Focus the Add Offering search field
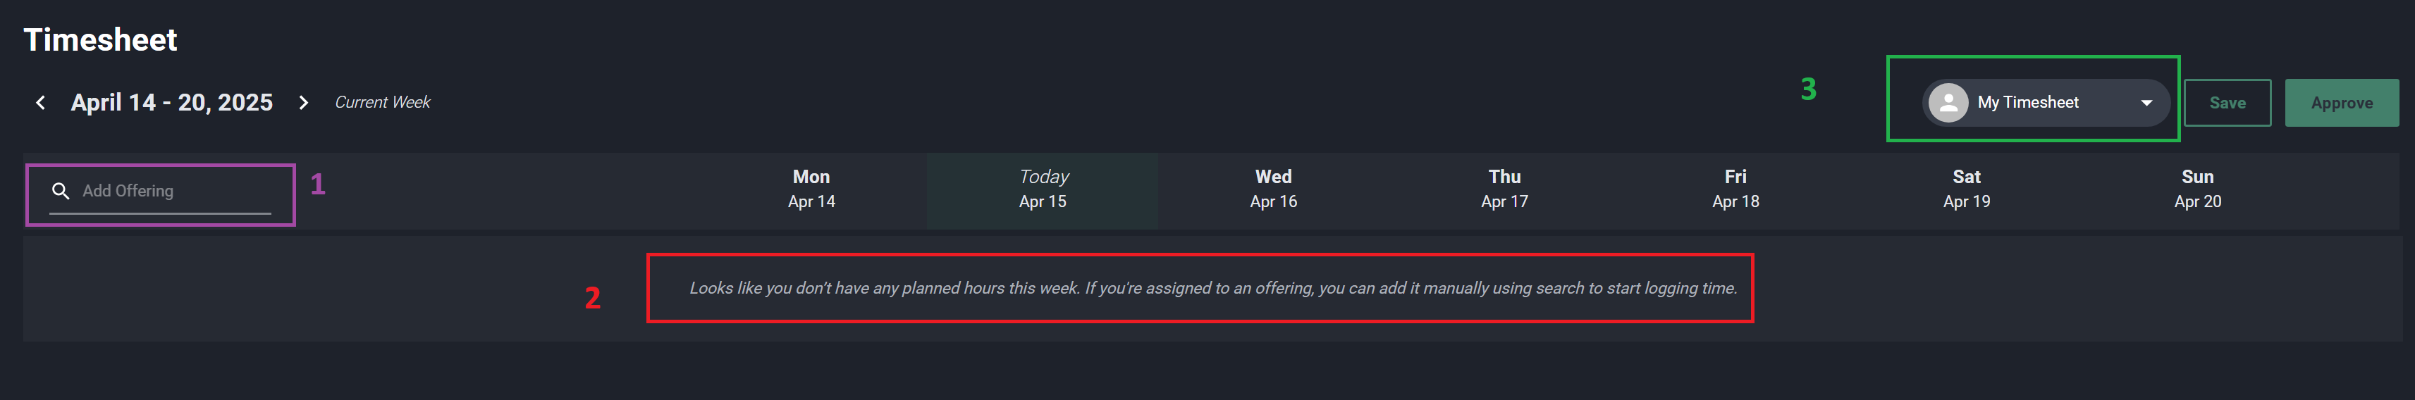 [160, 191]
